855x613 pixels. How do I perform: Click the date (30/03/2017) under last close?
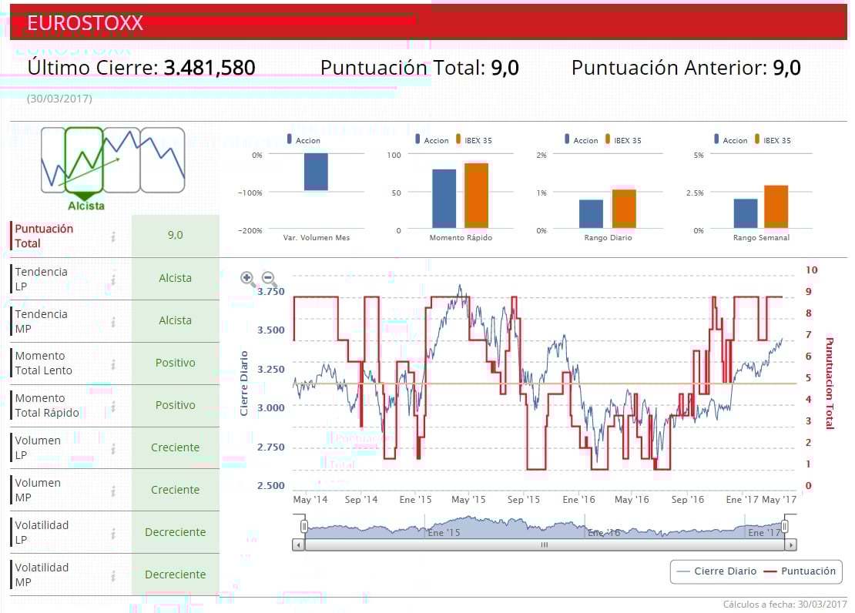coord(59,99)
